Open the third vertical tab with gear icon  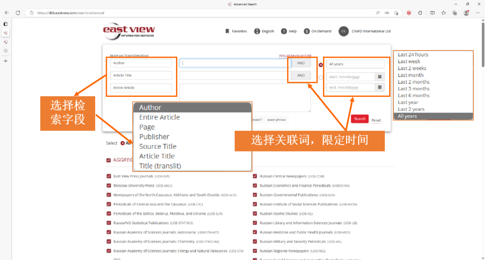pyautogui.click(x=5, y=51)
